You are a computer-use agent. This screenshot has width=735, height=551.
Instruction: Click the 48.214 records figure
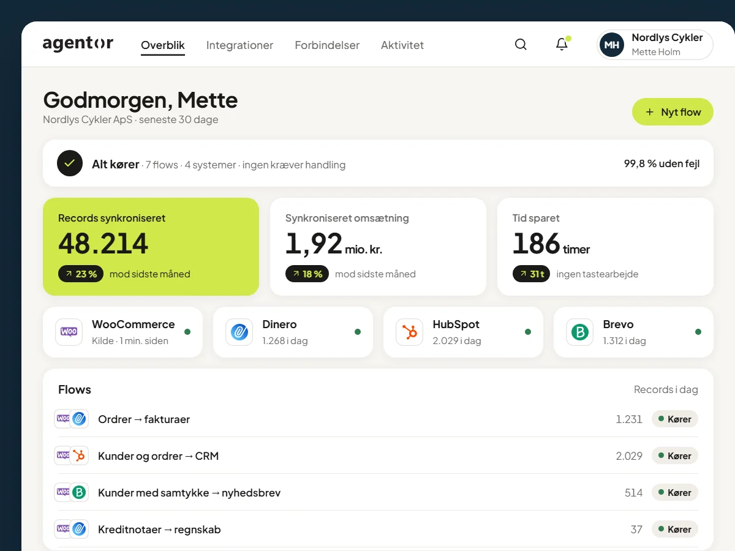point(103,244)
